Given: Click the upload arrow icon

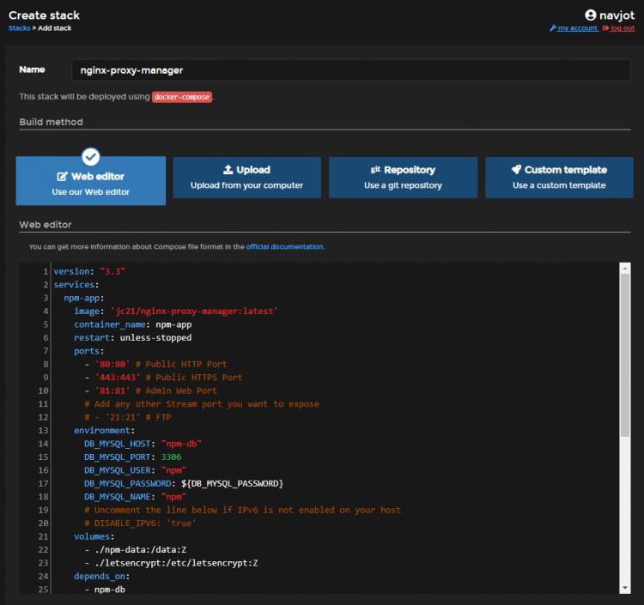Looking at the screenshot, I should [x=228, y=170].
